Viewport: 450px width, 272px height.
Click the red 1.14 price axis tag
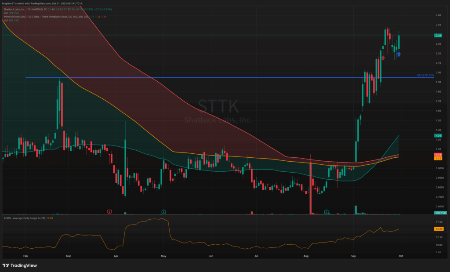point(438,155)
